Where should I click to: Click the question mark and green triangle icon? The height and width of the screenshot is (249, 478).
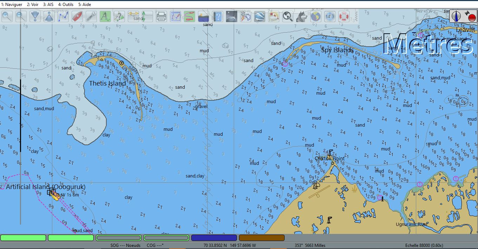pyautogui.click(x=119, y=16)
